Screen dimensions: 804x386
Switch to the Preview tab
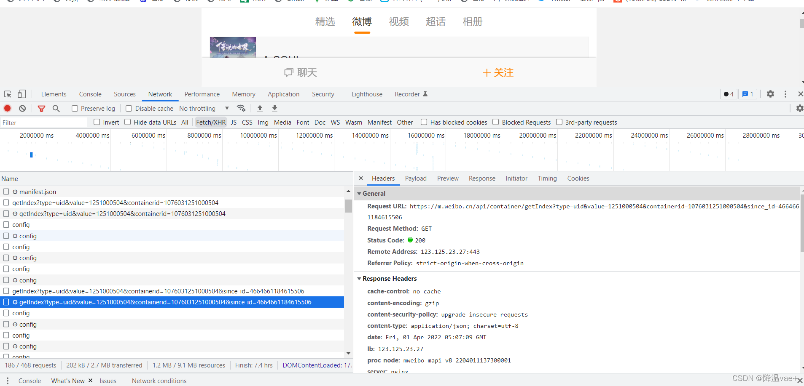pyautogui.click(x=448, y=178)
